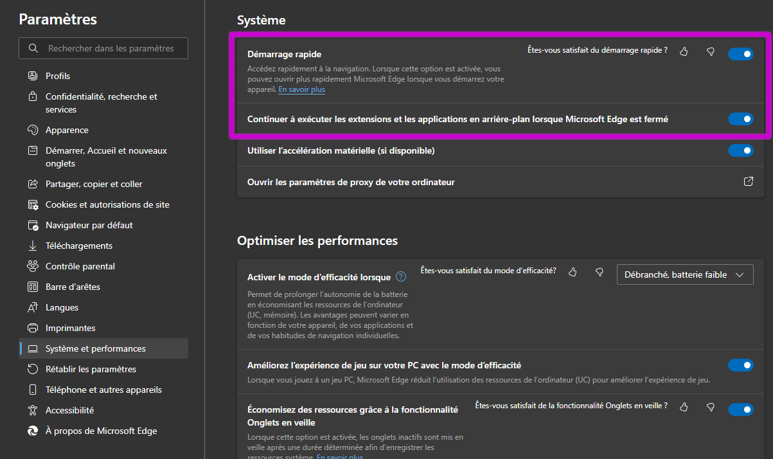Open Apparence settings section
This screenshot has height=459, width=773.
[x=67, y=130]
